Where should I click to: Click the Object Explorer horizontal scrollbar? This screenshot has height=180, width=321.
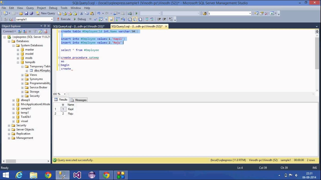click(11, 161)
